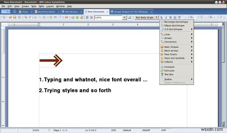This screenshot has height=133, width=227.
Task: Click the Ellipse Quickshape icon
Action: point(162,25)
